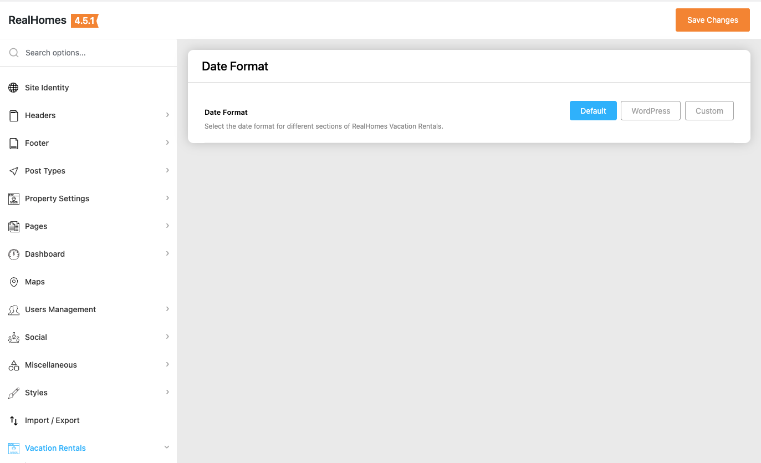Click the Property Settings icon
This screenshot has width=761, height=463.
point(13,199)
